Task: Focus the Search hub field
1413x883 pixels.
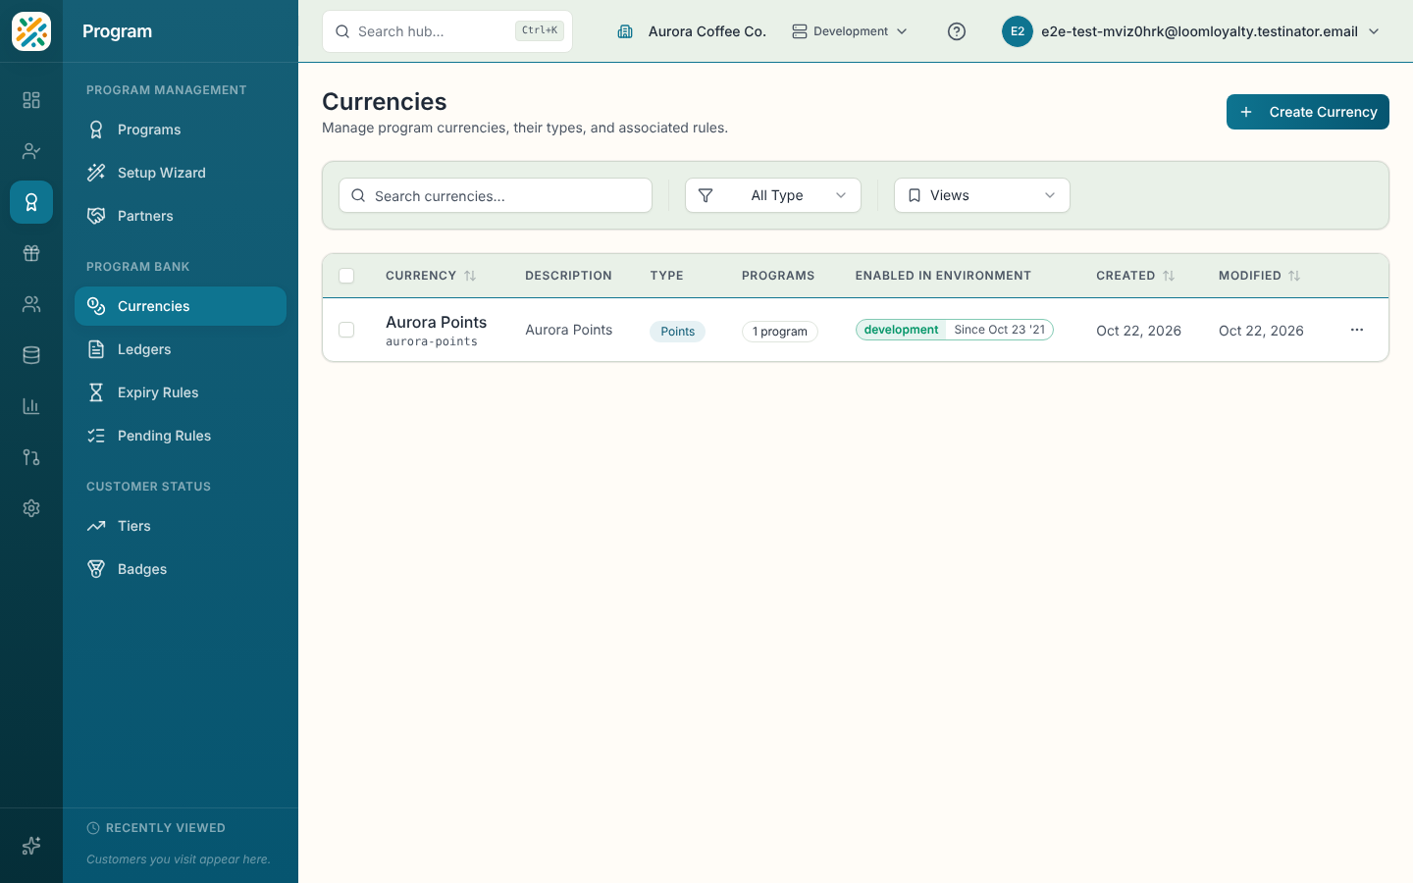Action: click(x=447, y=31)
